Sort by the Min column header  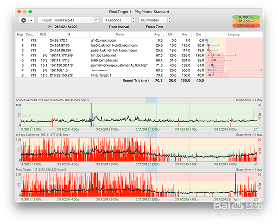(171, 34)
